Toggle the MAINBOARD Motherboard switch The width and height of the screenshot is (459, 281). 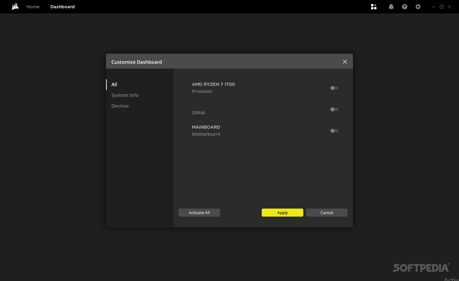tap(335, 131)
